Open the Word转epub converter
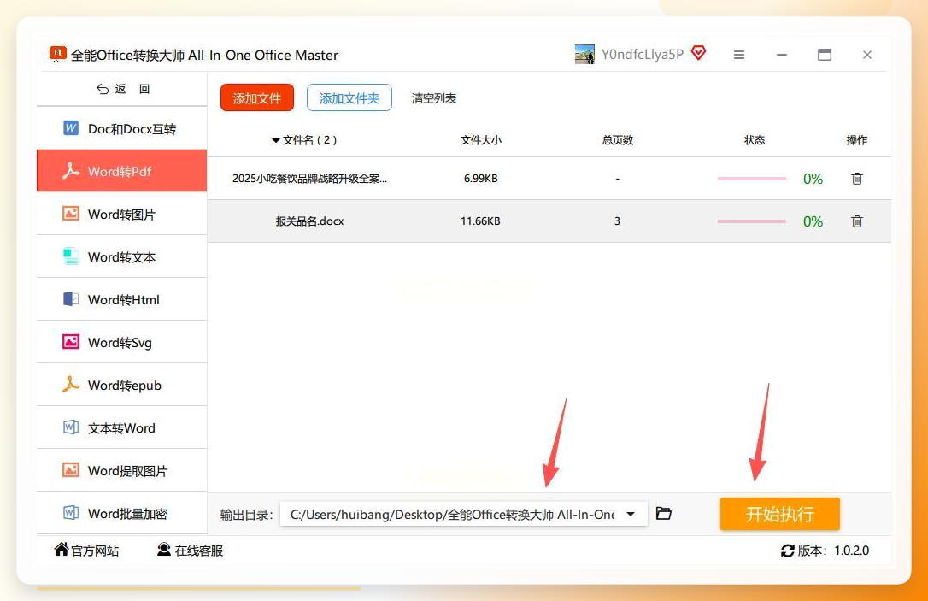The height and width of the screenshot is (601, 928). 122,385
